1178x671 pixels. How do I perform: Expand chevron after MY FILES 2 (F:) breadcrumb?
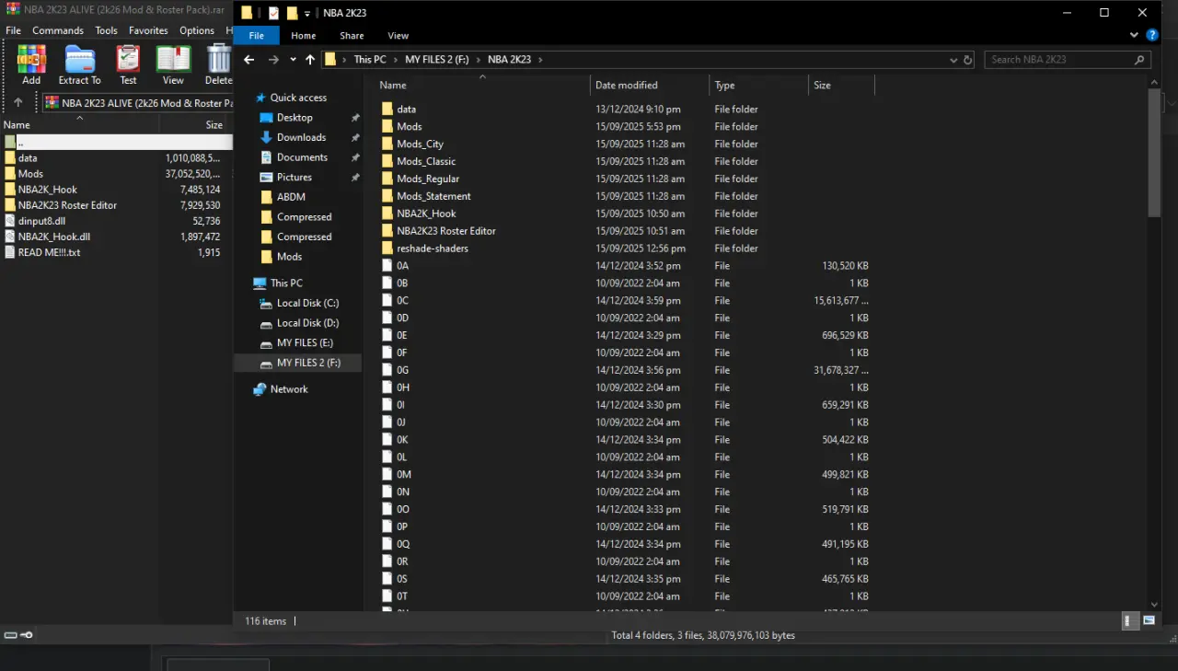479,60
